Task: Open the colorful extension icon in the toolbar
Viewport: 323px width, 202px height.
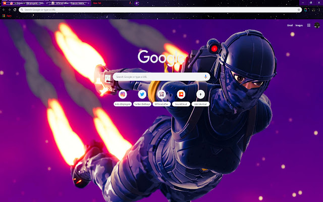Action: pos(306,10)
